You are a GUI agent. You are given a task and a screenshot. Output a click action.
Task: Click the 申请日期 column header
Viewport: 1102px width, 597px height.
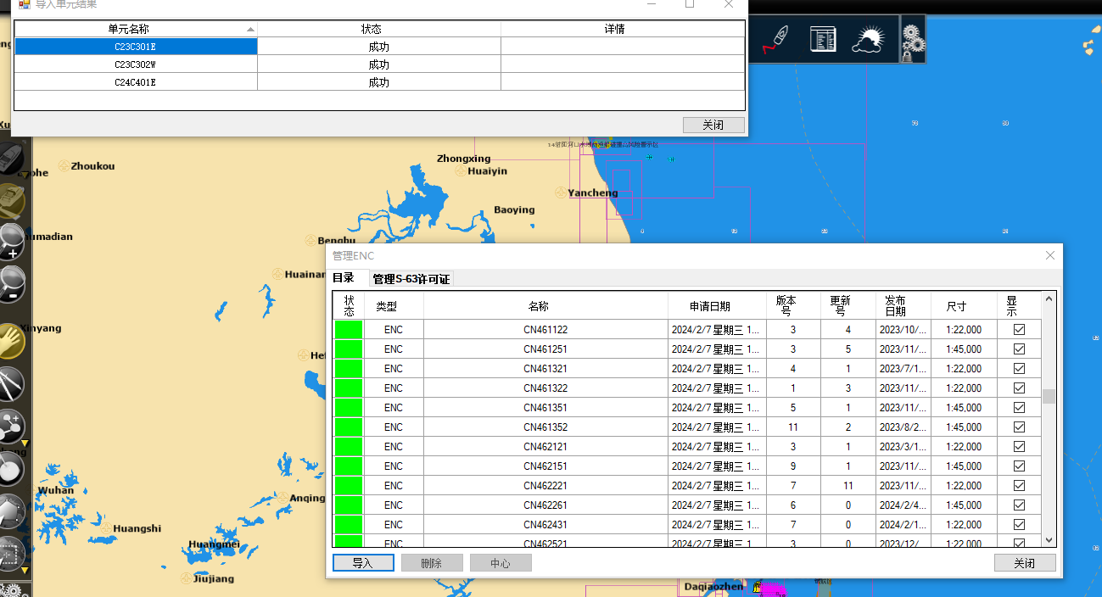[717, 306]
